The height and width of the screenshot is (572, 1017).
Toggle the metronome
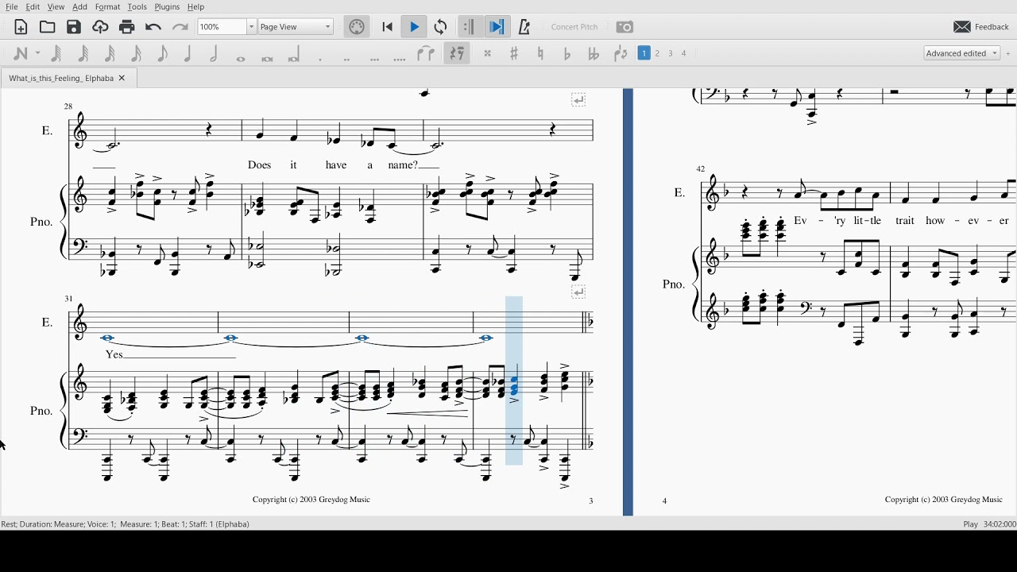point(524,27)
